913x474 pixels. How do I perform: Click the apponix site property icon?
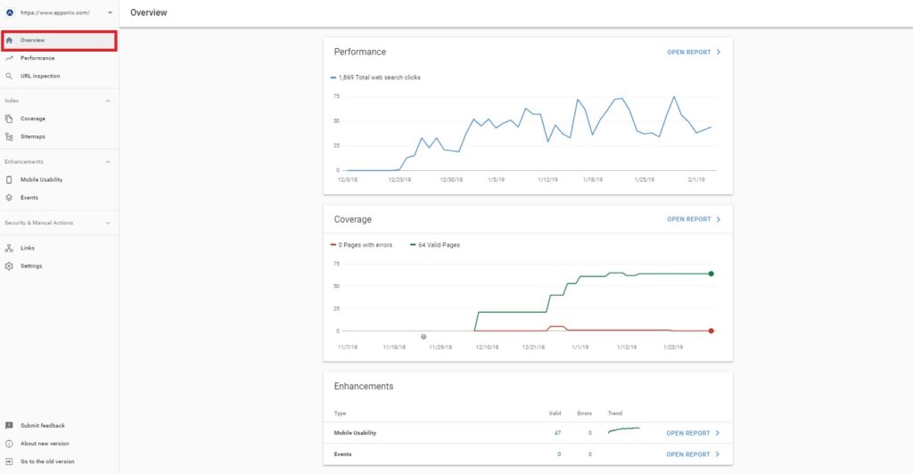pos(9,12)
